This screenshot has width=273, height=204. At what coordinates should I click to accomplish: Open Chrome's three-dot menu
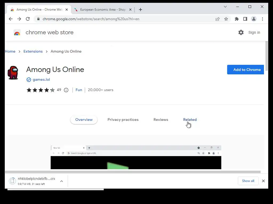[x=262, y=19]
